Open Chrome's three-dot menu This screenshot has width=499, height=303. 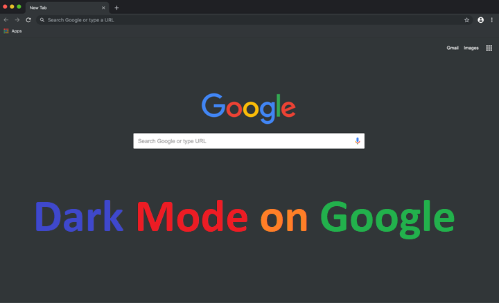(x=491, y=20)
